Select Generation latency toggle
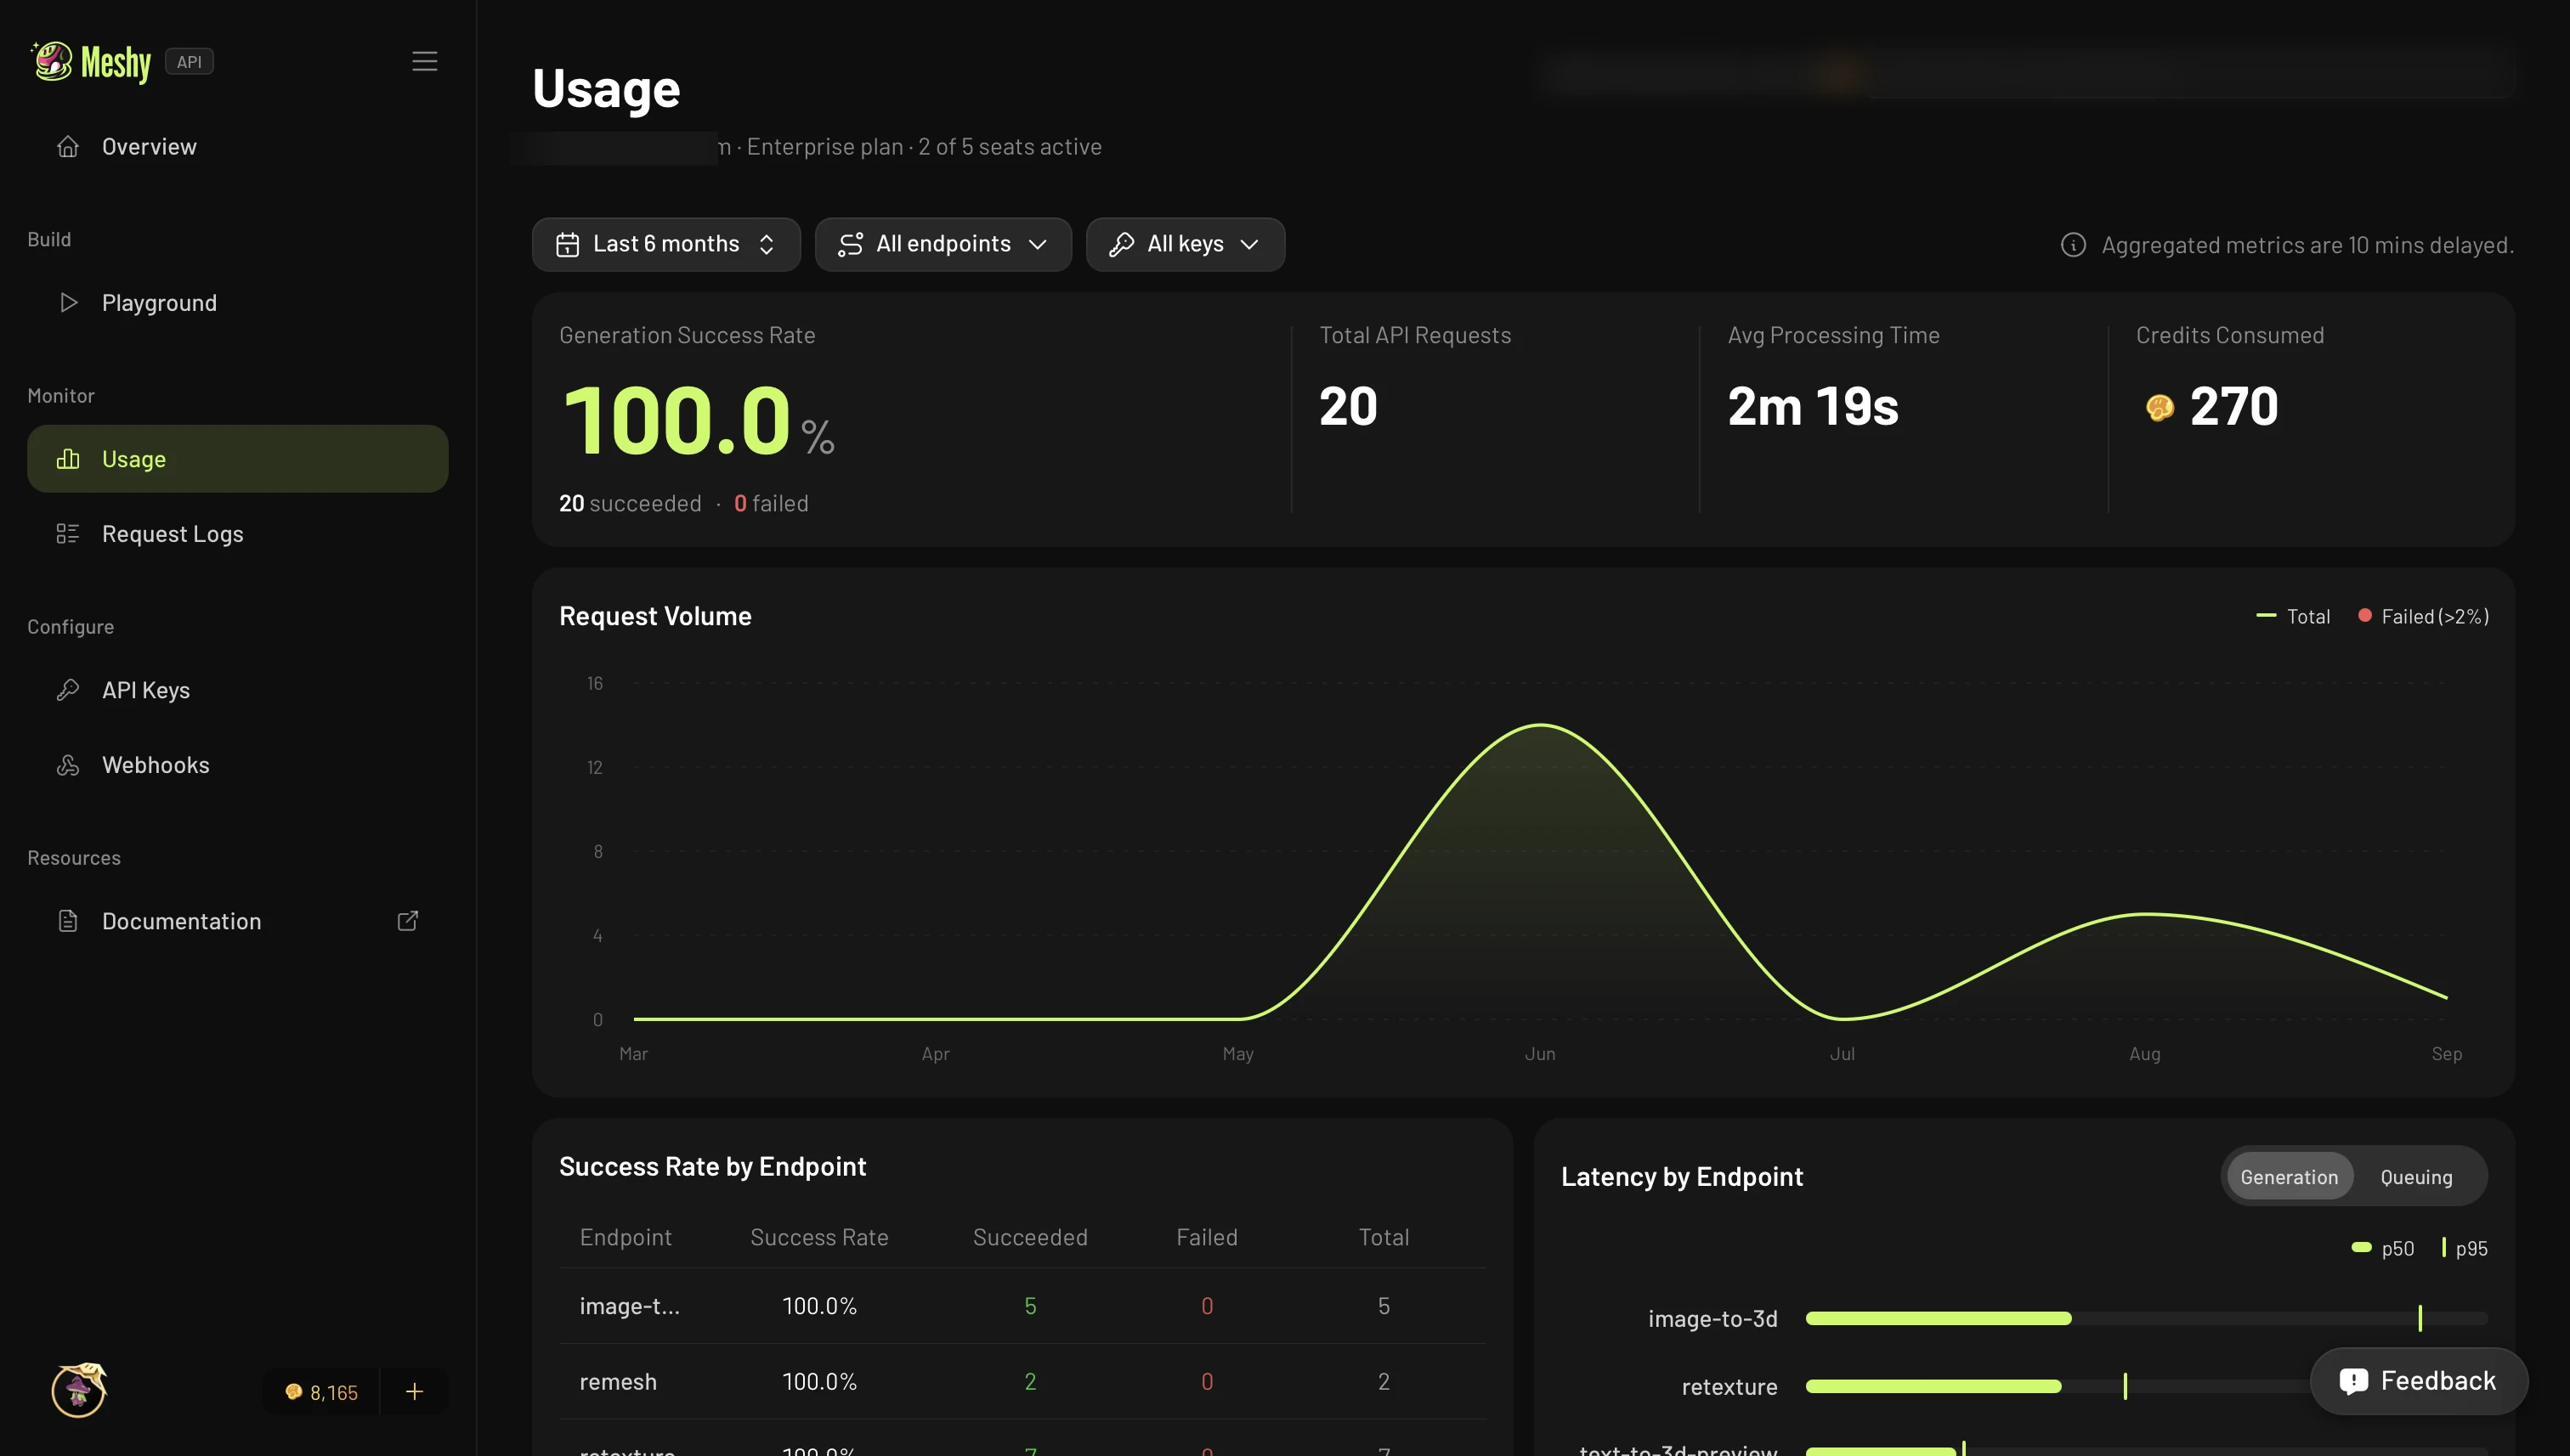Viewport: 2570px width, 1456px height. pos(2289,1177)
